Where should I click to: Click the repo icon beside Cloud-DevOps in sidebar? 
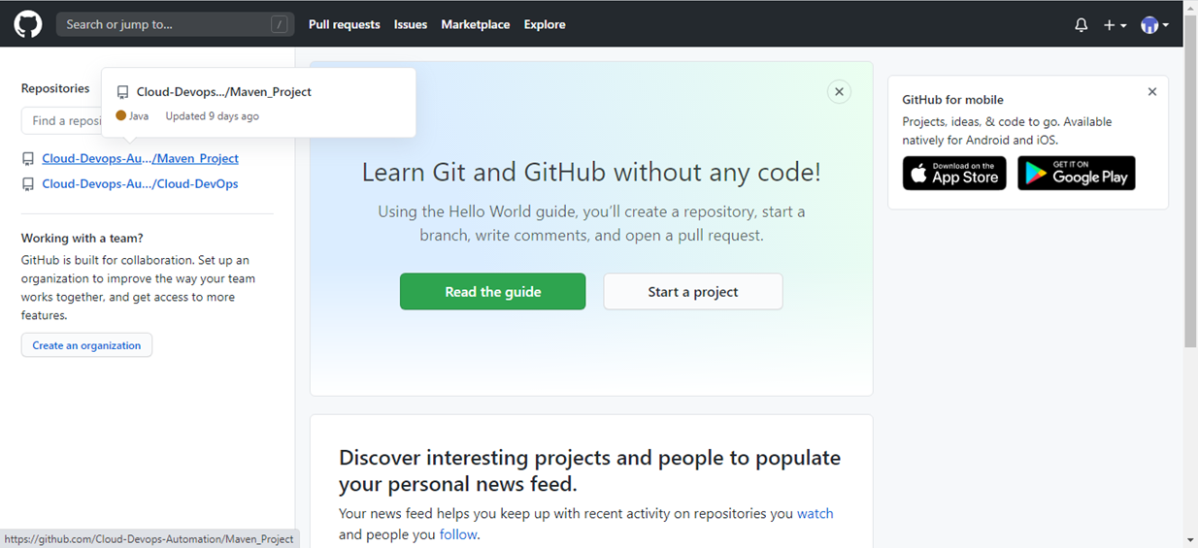28,184
